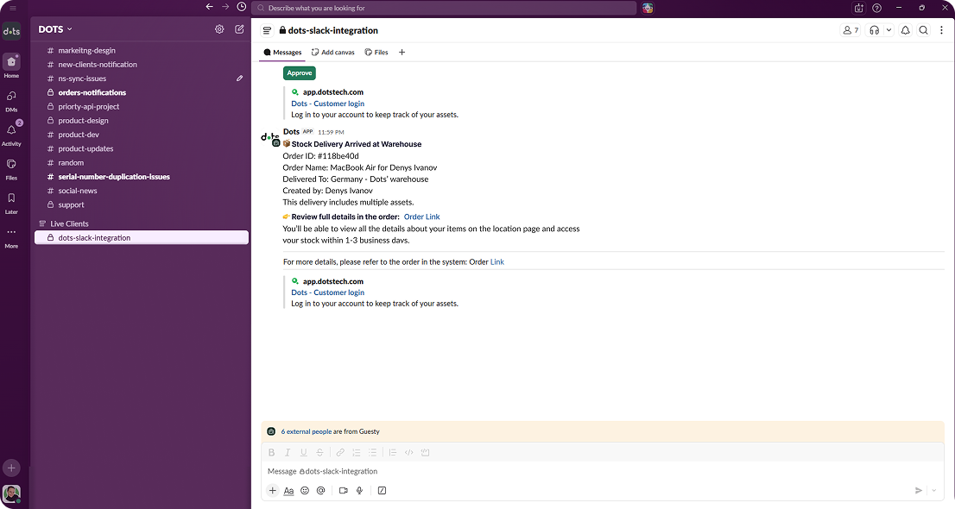The height and width of the screenshot is (509, 955).
Task: Open user profile avatar at bottom left
Action: 11,493
